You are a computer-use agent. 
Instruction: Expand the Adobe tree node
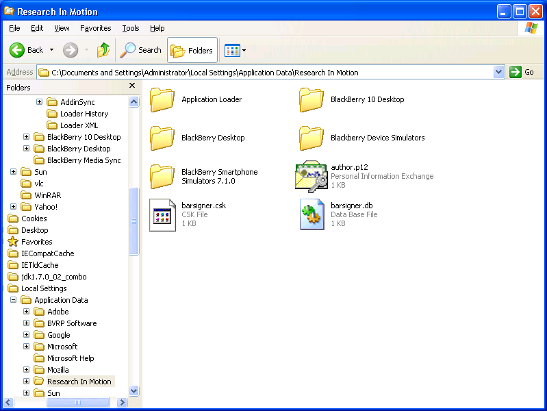[x=27, y=312]
